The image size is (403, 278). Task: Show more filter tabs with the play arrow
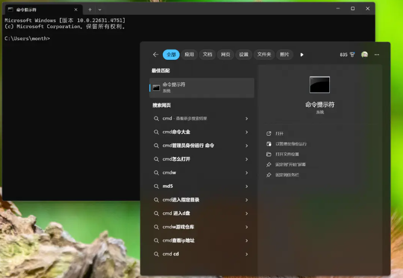tap(302, 54)
